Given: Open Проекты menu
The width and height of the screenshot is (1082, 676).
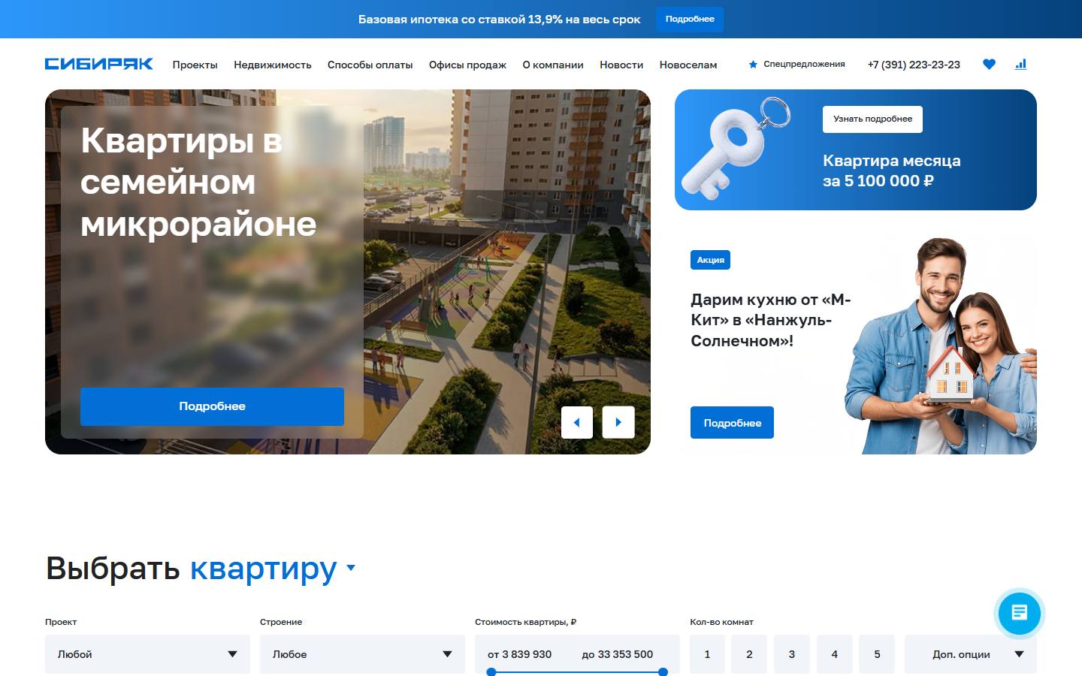Looking at the screenshot, I should 195,65.
